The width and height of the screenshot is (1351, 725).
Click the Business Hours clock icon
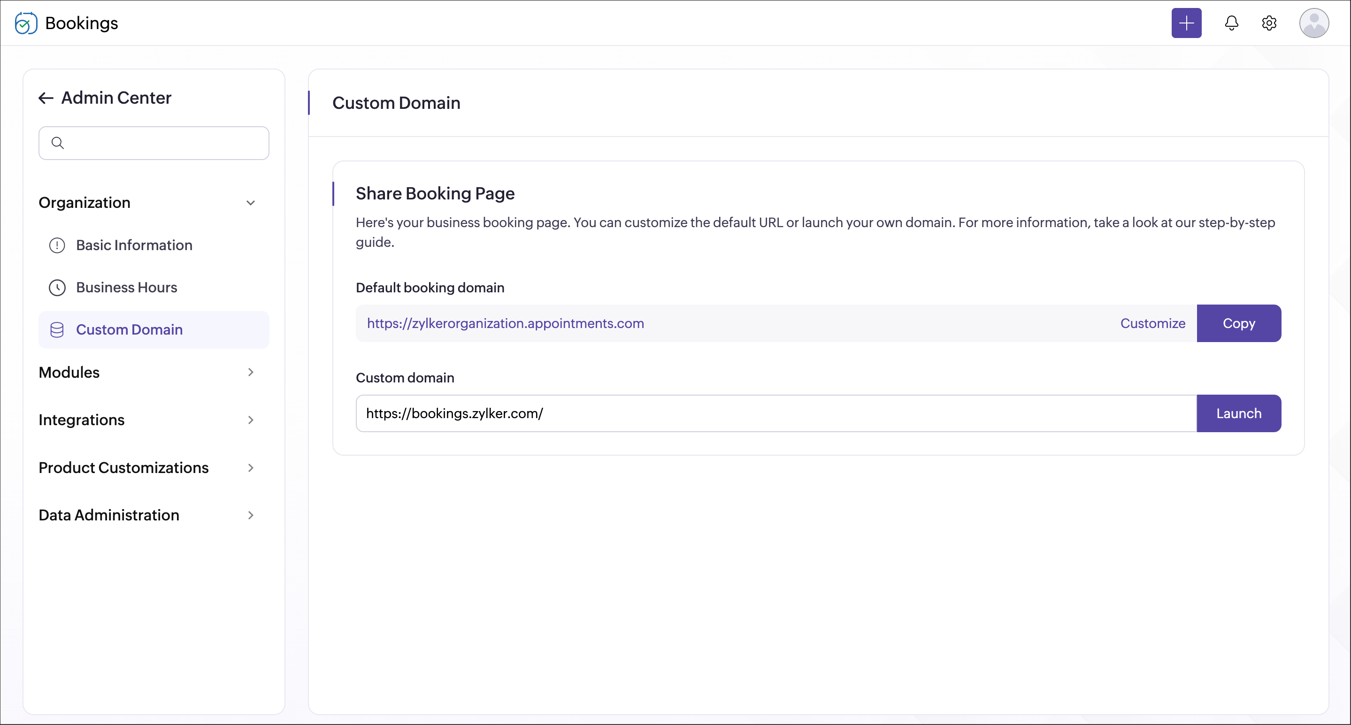click(x=57, y=287)
